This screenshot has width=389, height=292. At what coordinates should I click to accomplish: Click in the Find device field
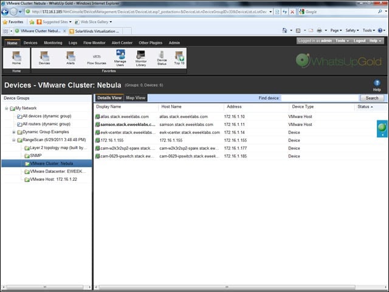pos(320,98)
